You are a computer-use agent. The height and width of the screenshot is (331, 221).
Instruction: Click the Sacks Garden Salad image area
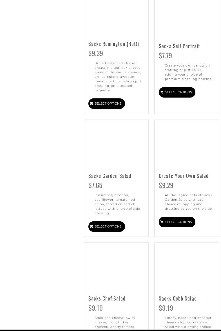(116, 144)
